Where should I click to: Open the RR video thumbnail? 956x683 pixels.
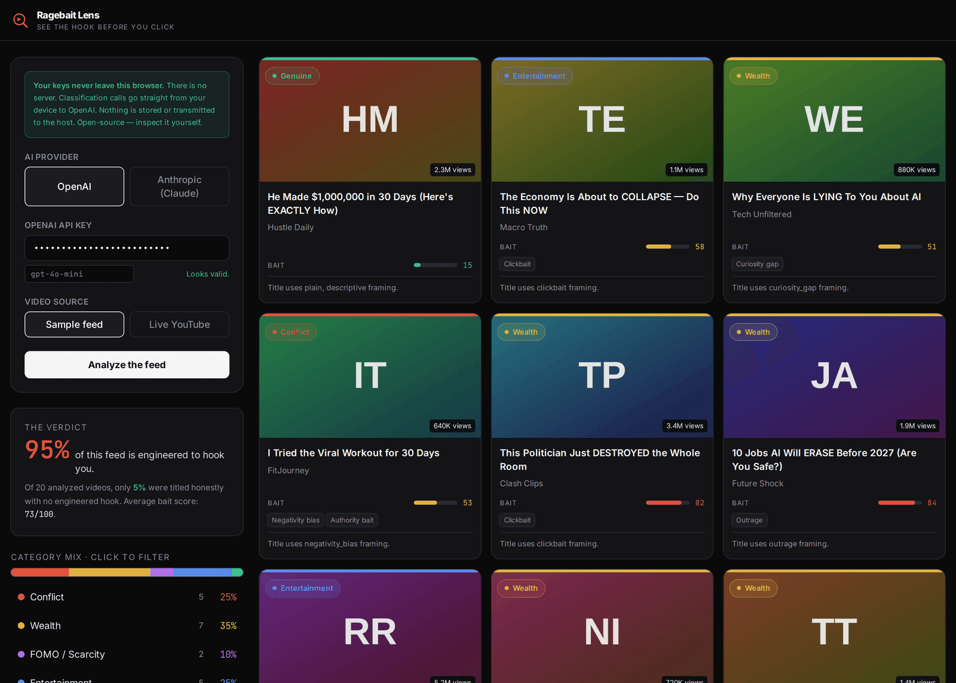(370, 627)
